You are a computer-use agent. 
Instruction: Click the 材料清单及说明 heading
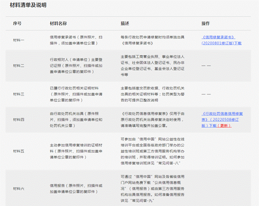[x=28, y=5]
